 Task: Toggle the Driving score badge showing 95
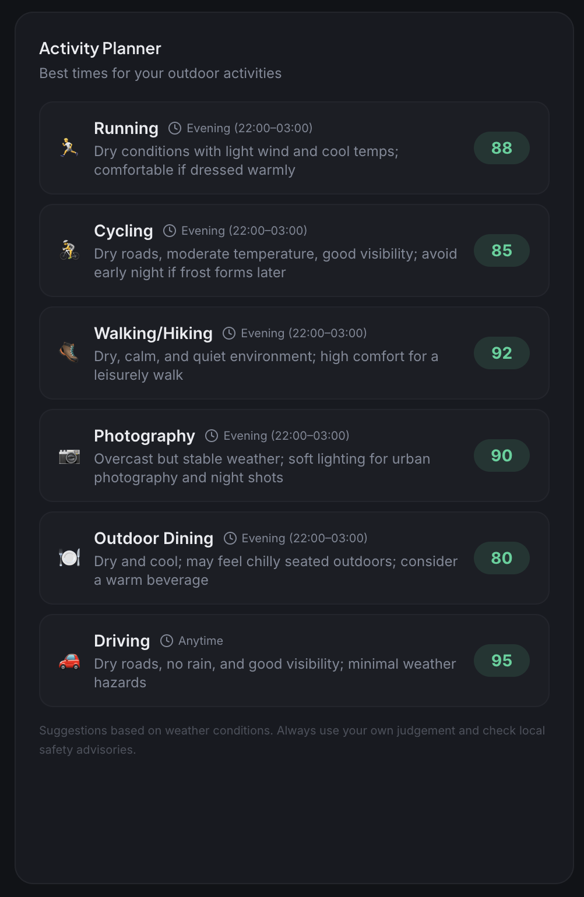501,661
